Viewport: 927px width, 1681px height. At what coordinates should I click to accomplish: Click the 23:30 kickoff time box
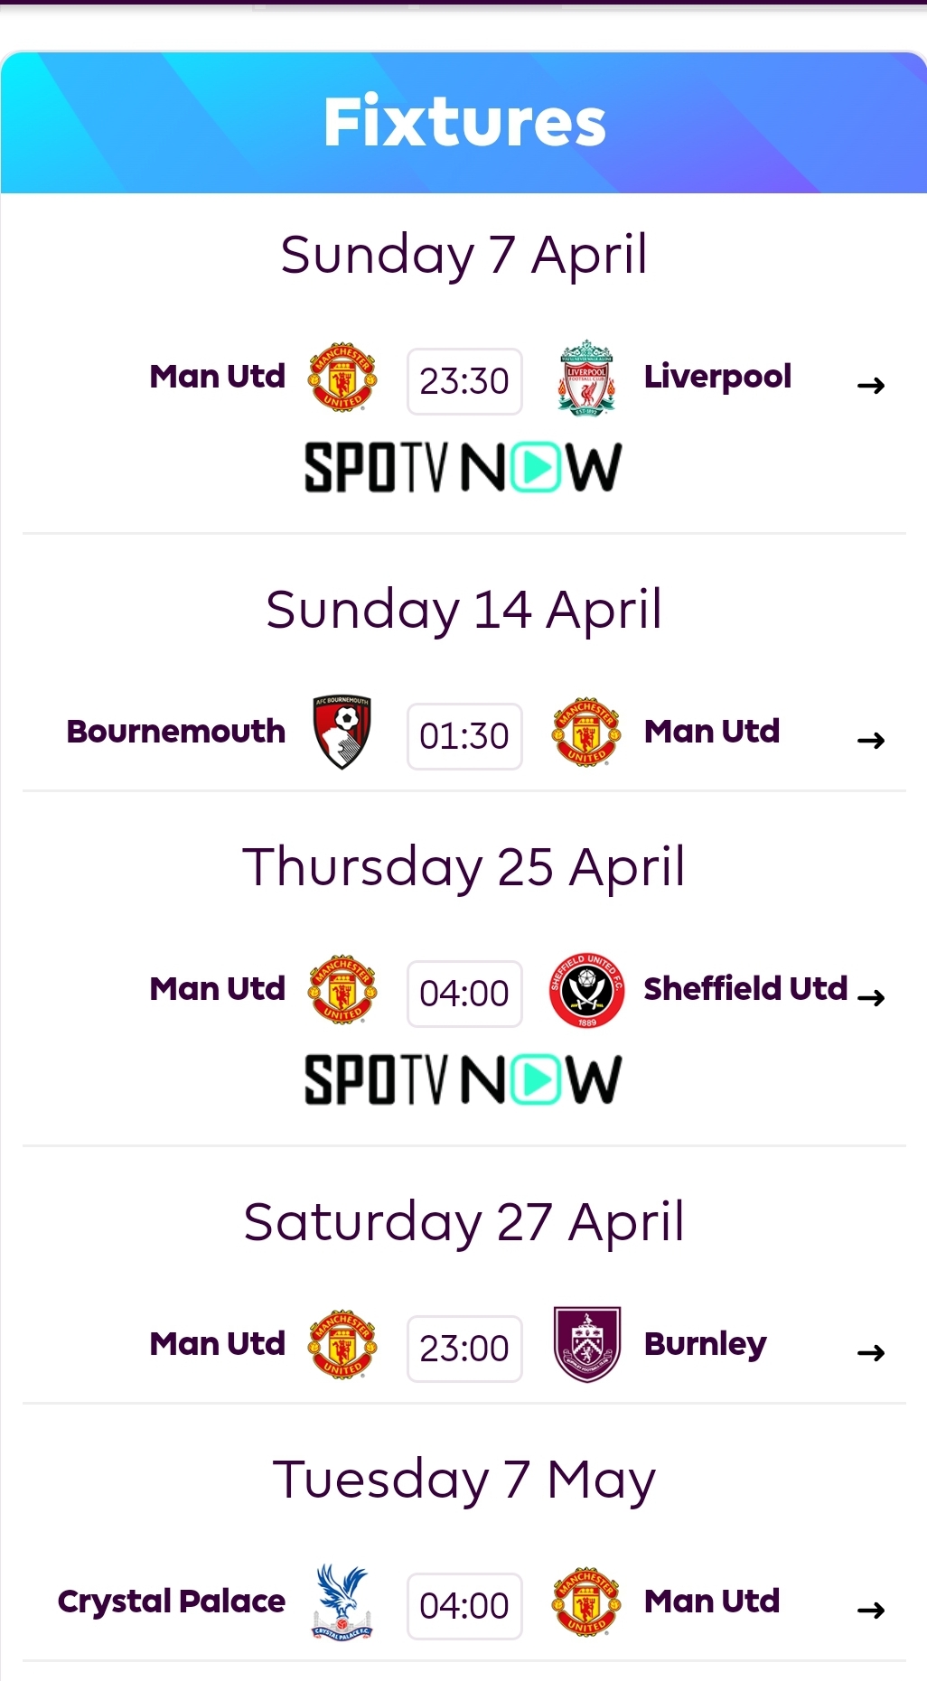click(464, 381)
